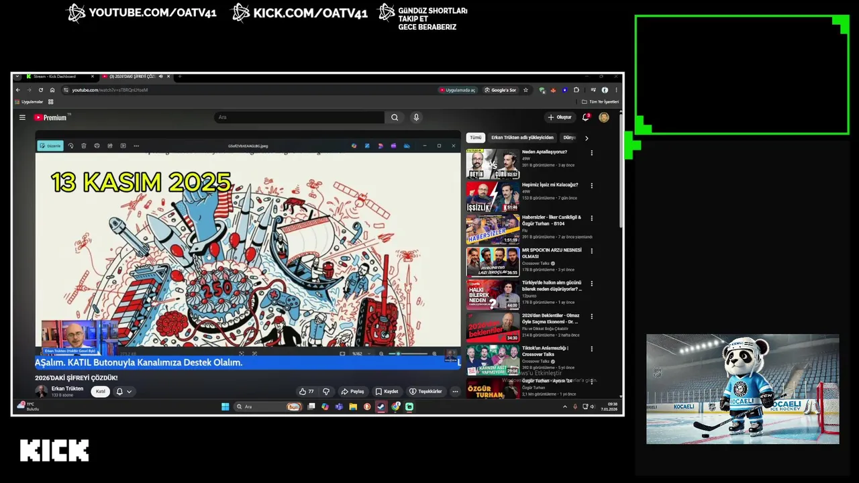Open Windows Start menu on taskbar
Screen dimensions: 859x483
[x=225, y=407]
